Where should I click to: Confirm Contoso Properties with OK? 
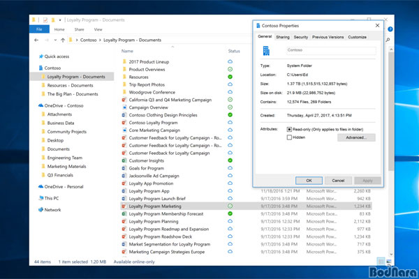(309, 181)
